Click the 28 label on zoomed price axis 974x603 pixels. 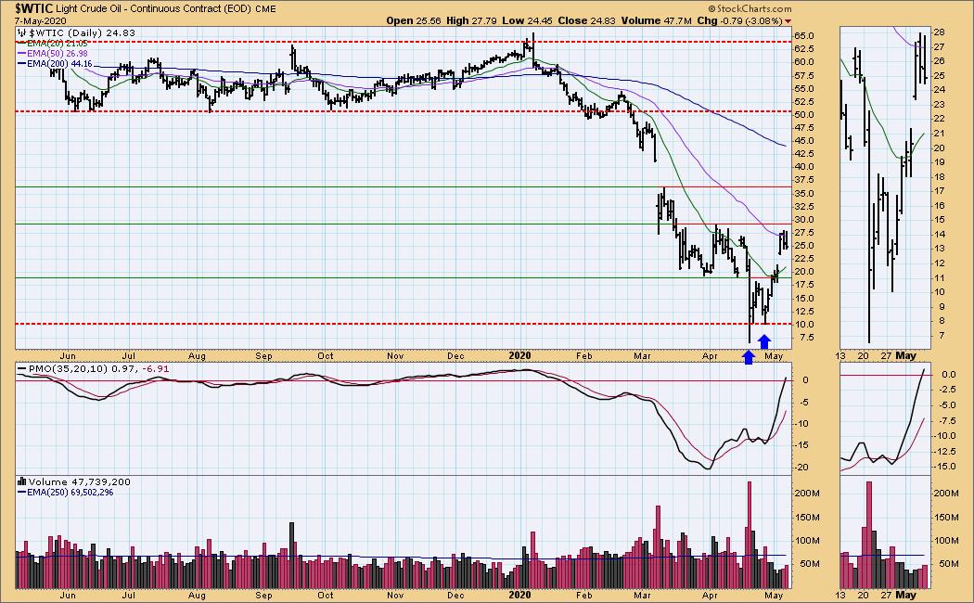coord(939,32)
